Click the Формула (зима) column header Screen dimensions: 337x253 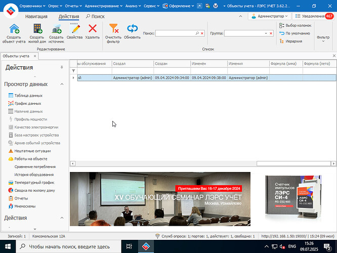point(286,64)
